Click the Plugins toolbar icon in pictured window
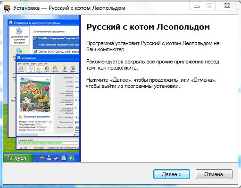241x188 pixels. coord(73,69)
